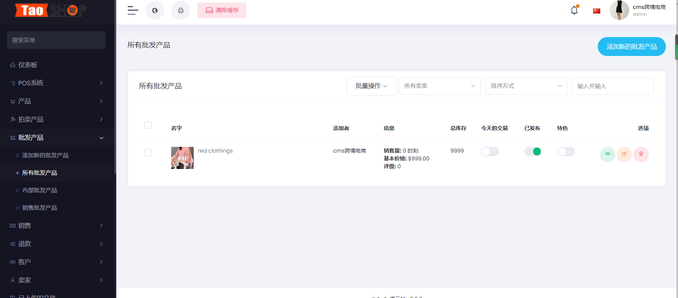
Task: Click the 清除缓存 clear cache button
Action: click(222, 10)
